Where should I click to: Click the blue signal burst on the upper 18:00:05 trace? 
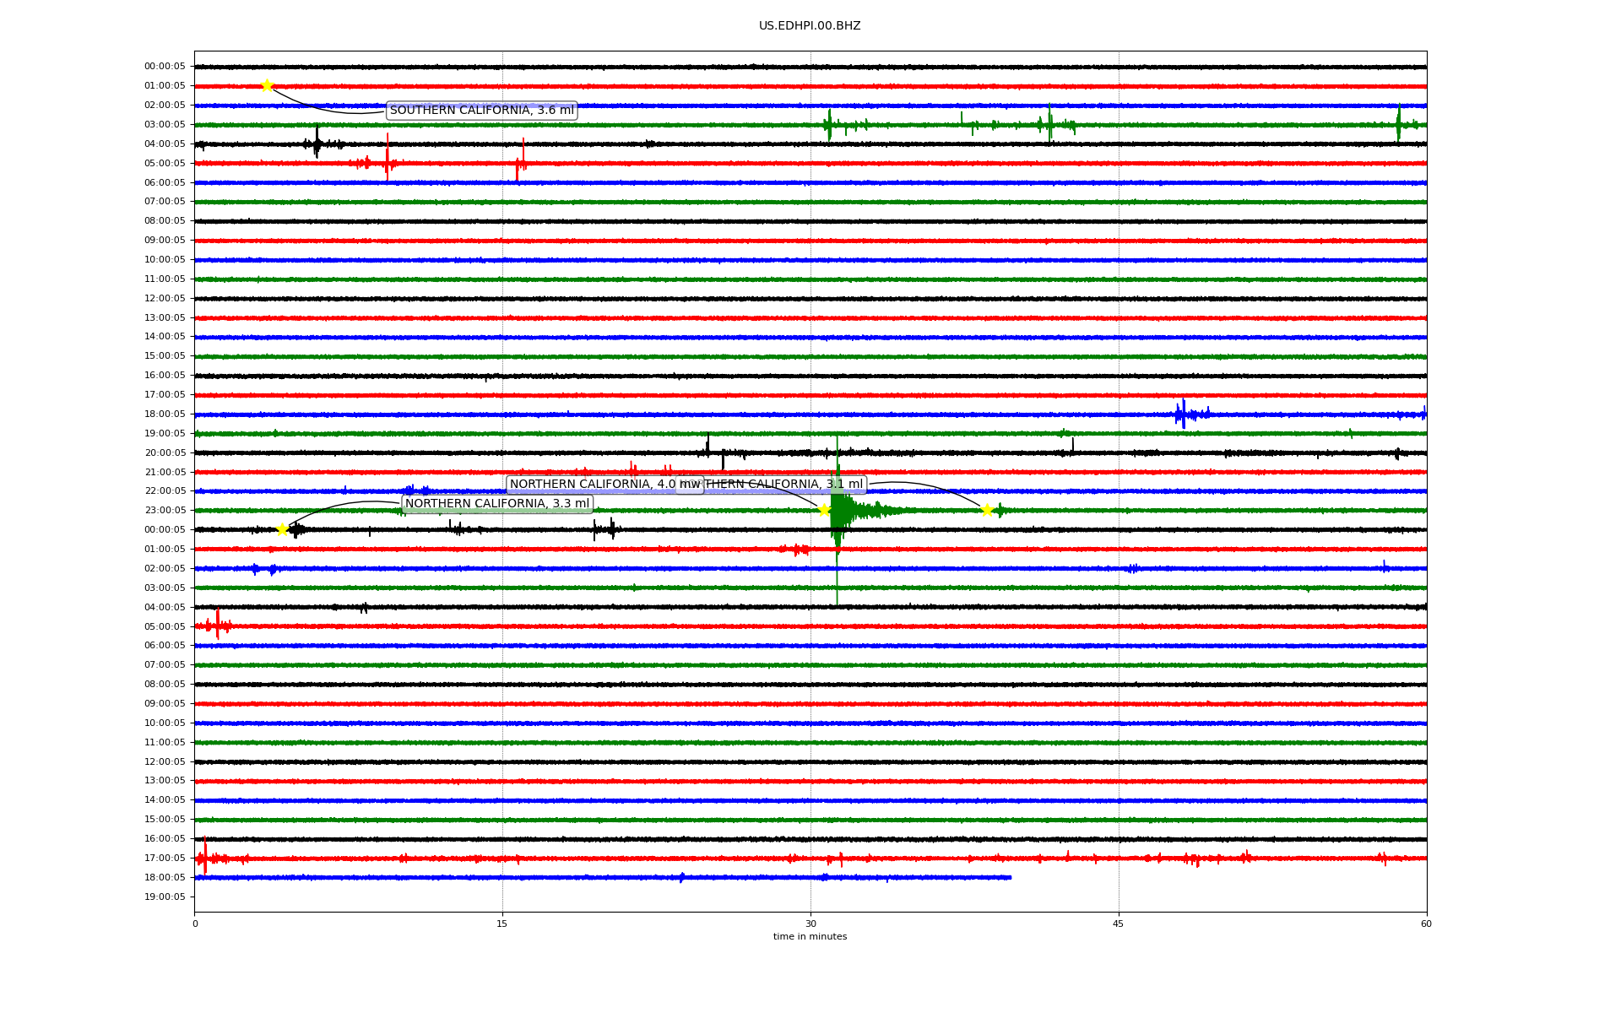(x=1184, y=414)
